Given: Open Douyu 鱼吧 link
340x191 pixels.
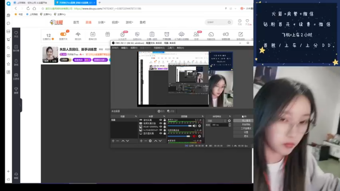Looking at the screenshot, I should (142, 22).
